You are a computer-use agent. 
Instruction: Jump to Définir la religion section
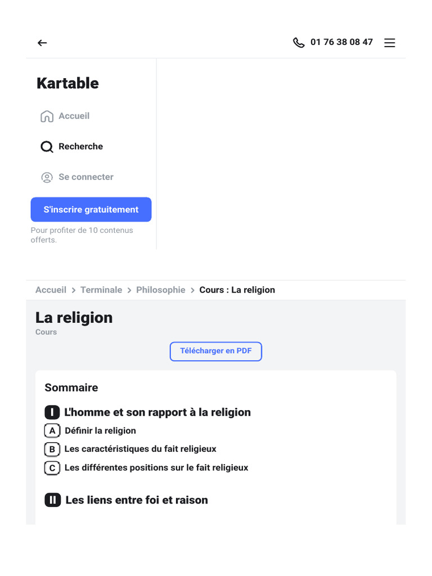click(100, 430)
